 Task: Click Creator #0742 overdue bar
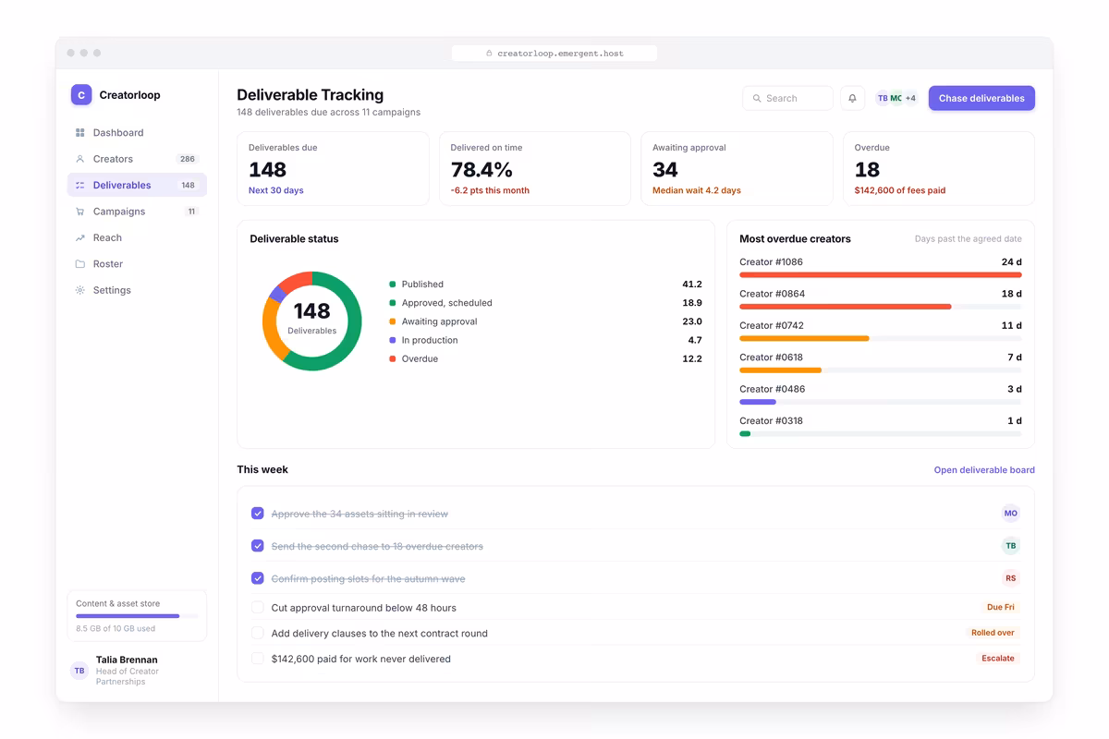pos(881,338)
